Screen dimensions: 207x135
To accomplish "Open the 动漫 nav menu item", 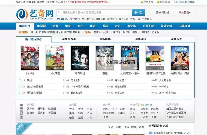I will click(x=68, y=26).
